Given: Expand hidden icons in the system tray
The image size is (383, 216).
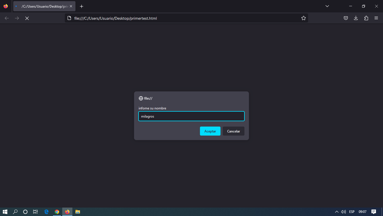Looking at the screenshot, I should pyautogui.click(x=337, y=212).
